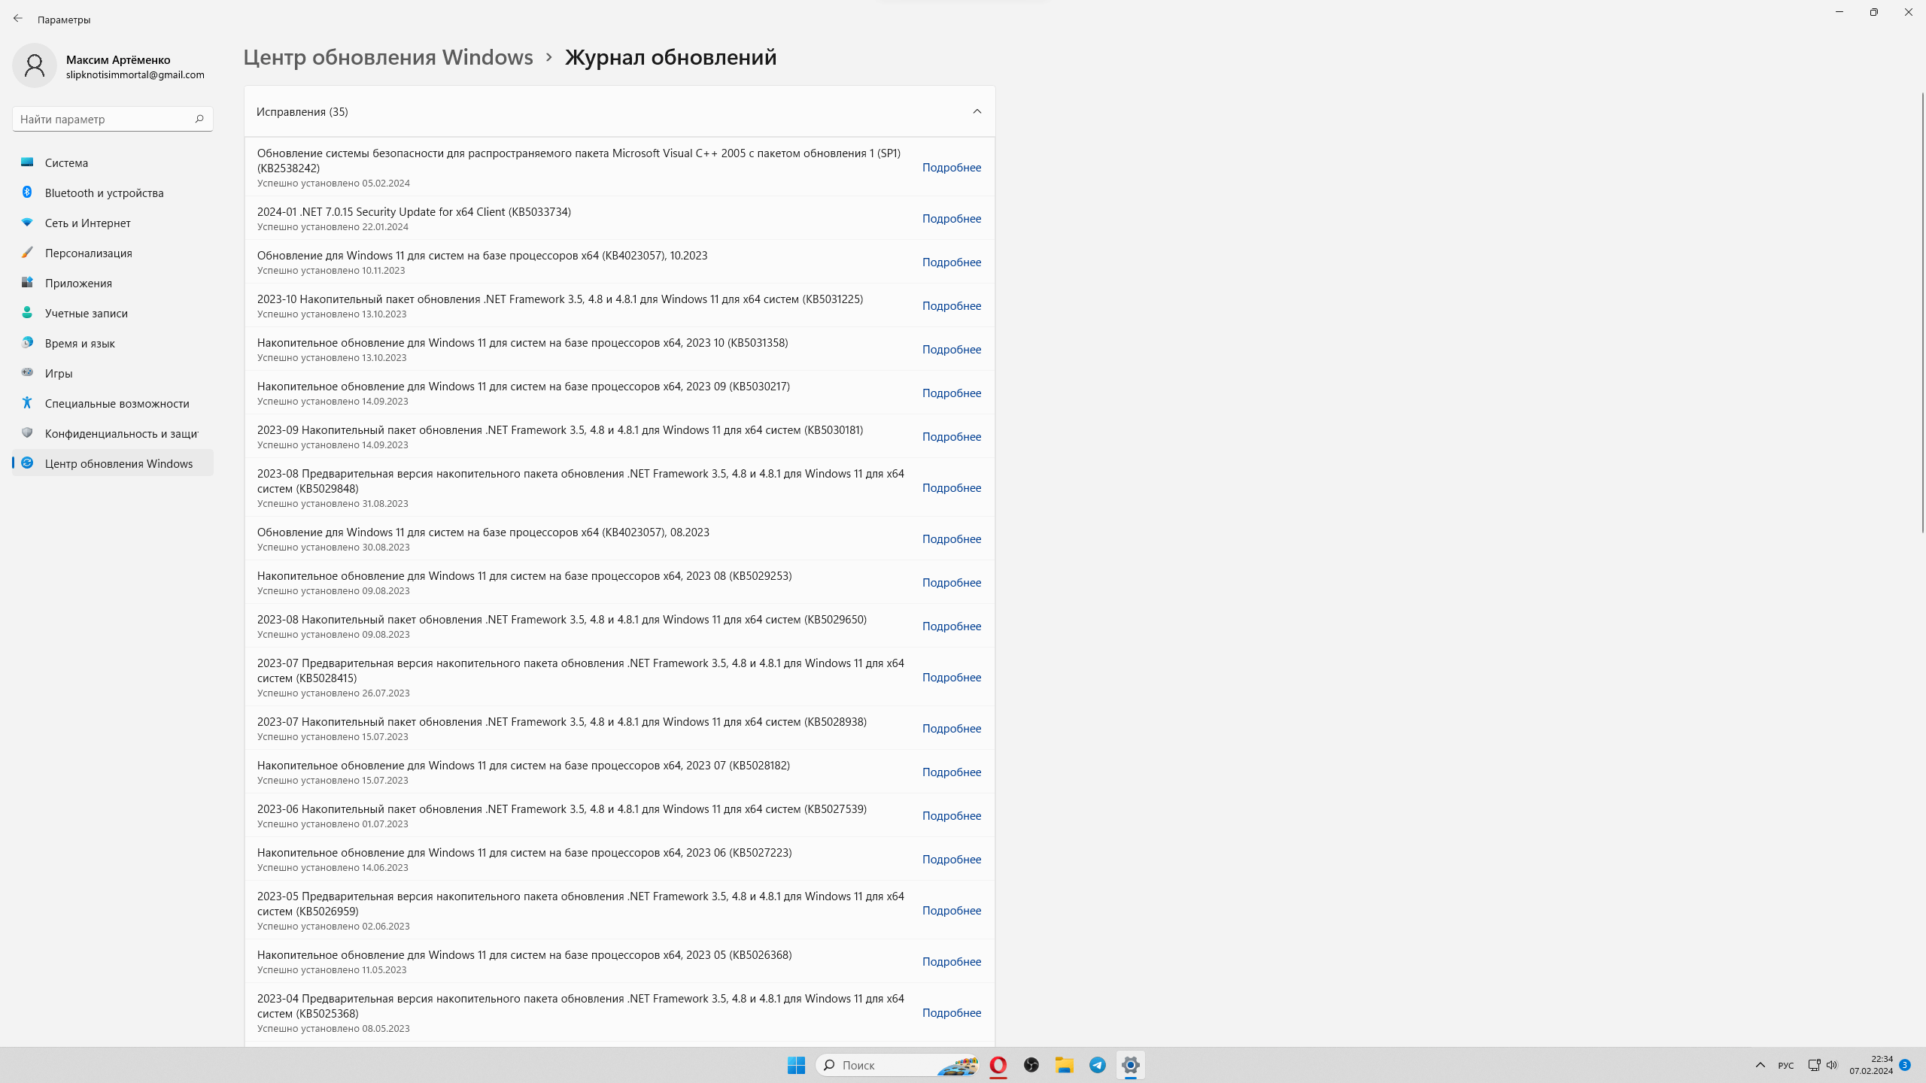This screenshot has height=1083, width=1926.
Task: Open File Explorer from the taskbar
Action: click(1064, 1065)
